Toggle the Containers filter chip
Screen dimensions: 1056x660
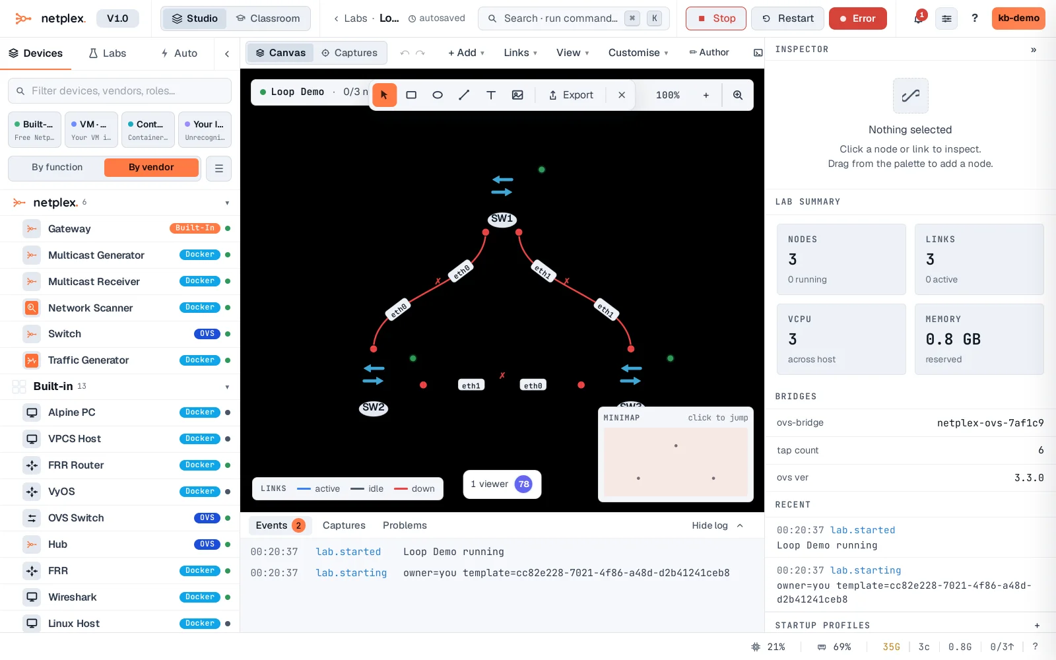pyautogui.click(x=148, y=129)
